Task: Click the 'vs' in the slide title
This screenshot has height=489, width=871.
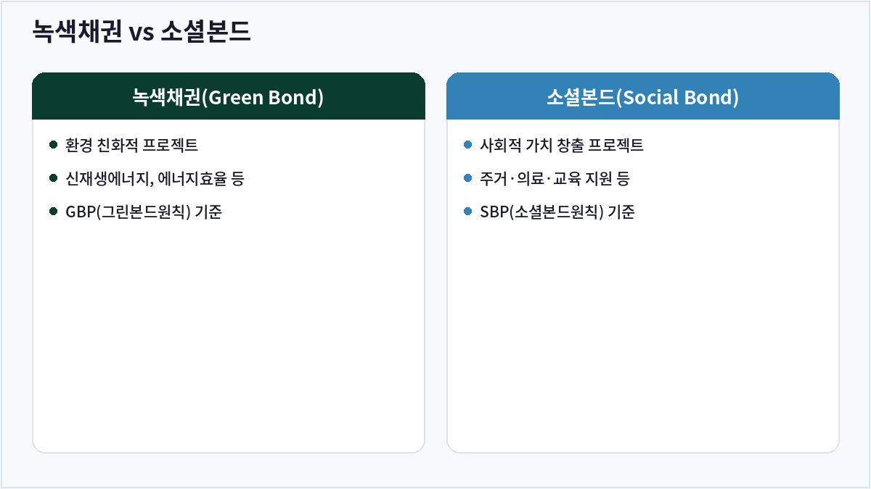Action: click(141, 33)
